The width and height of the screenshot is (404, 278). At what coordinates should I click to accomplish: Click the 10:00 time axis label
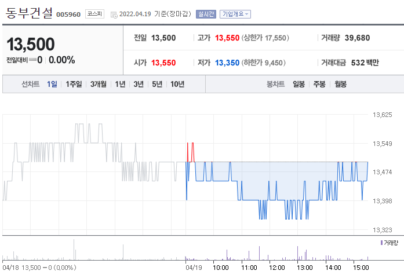[221, 268]
